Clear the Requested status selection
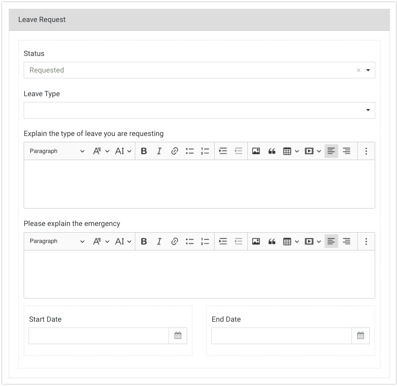Screen dimensions: 398x386 point(359,70)
